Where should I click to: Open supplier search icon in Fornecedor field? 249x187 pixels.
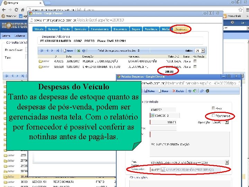(163, 170)
